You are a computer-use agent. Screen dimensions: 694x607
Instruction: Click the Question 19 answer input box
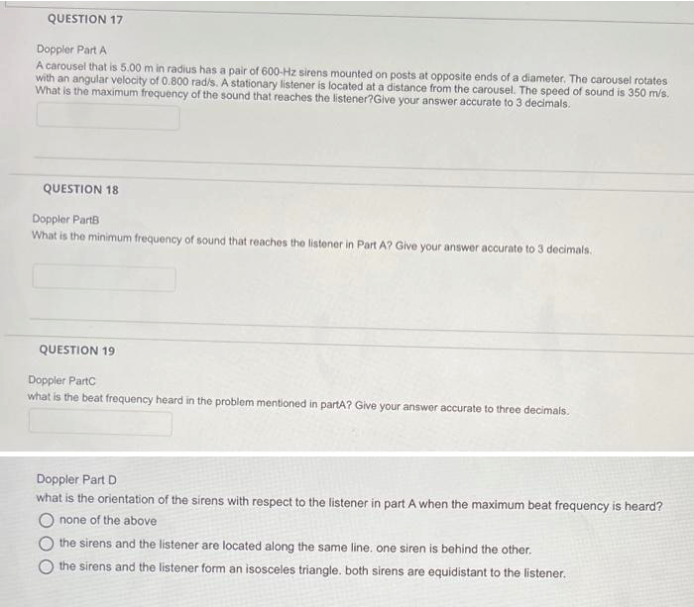coord(100,422)
